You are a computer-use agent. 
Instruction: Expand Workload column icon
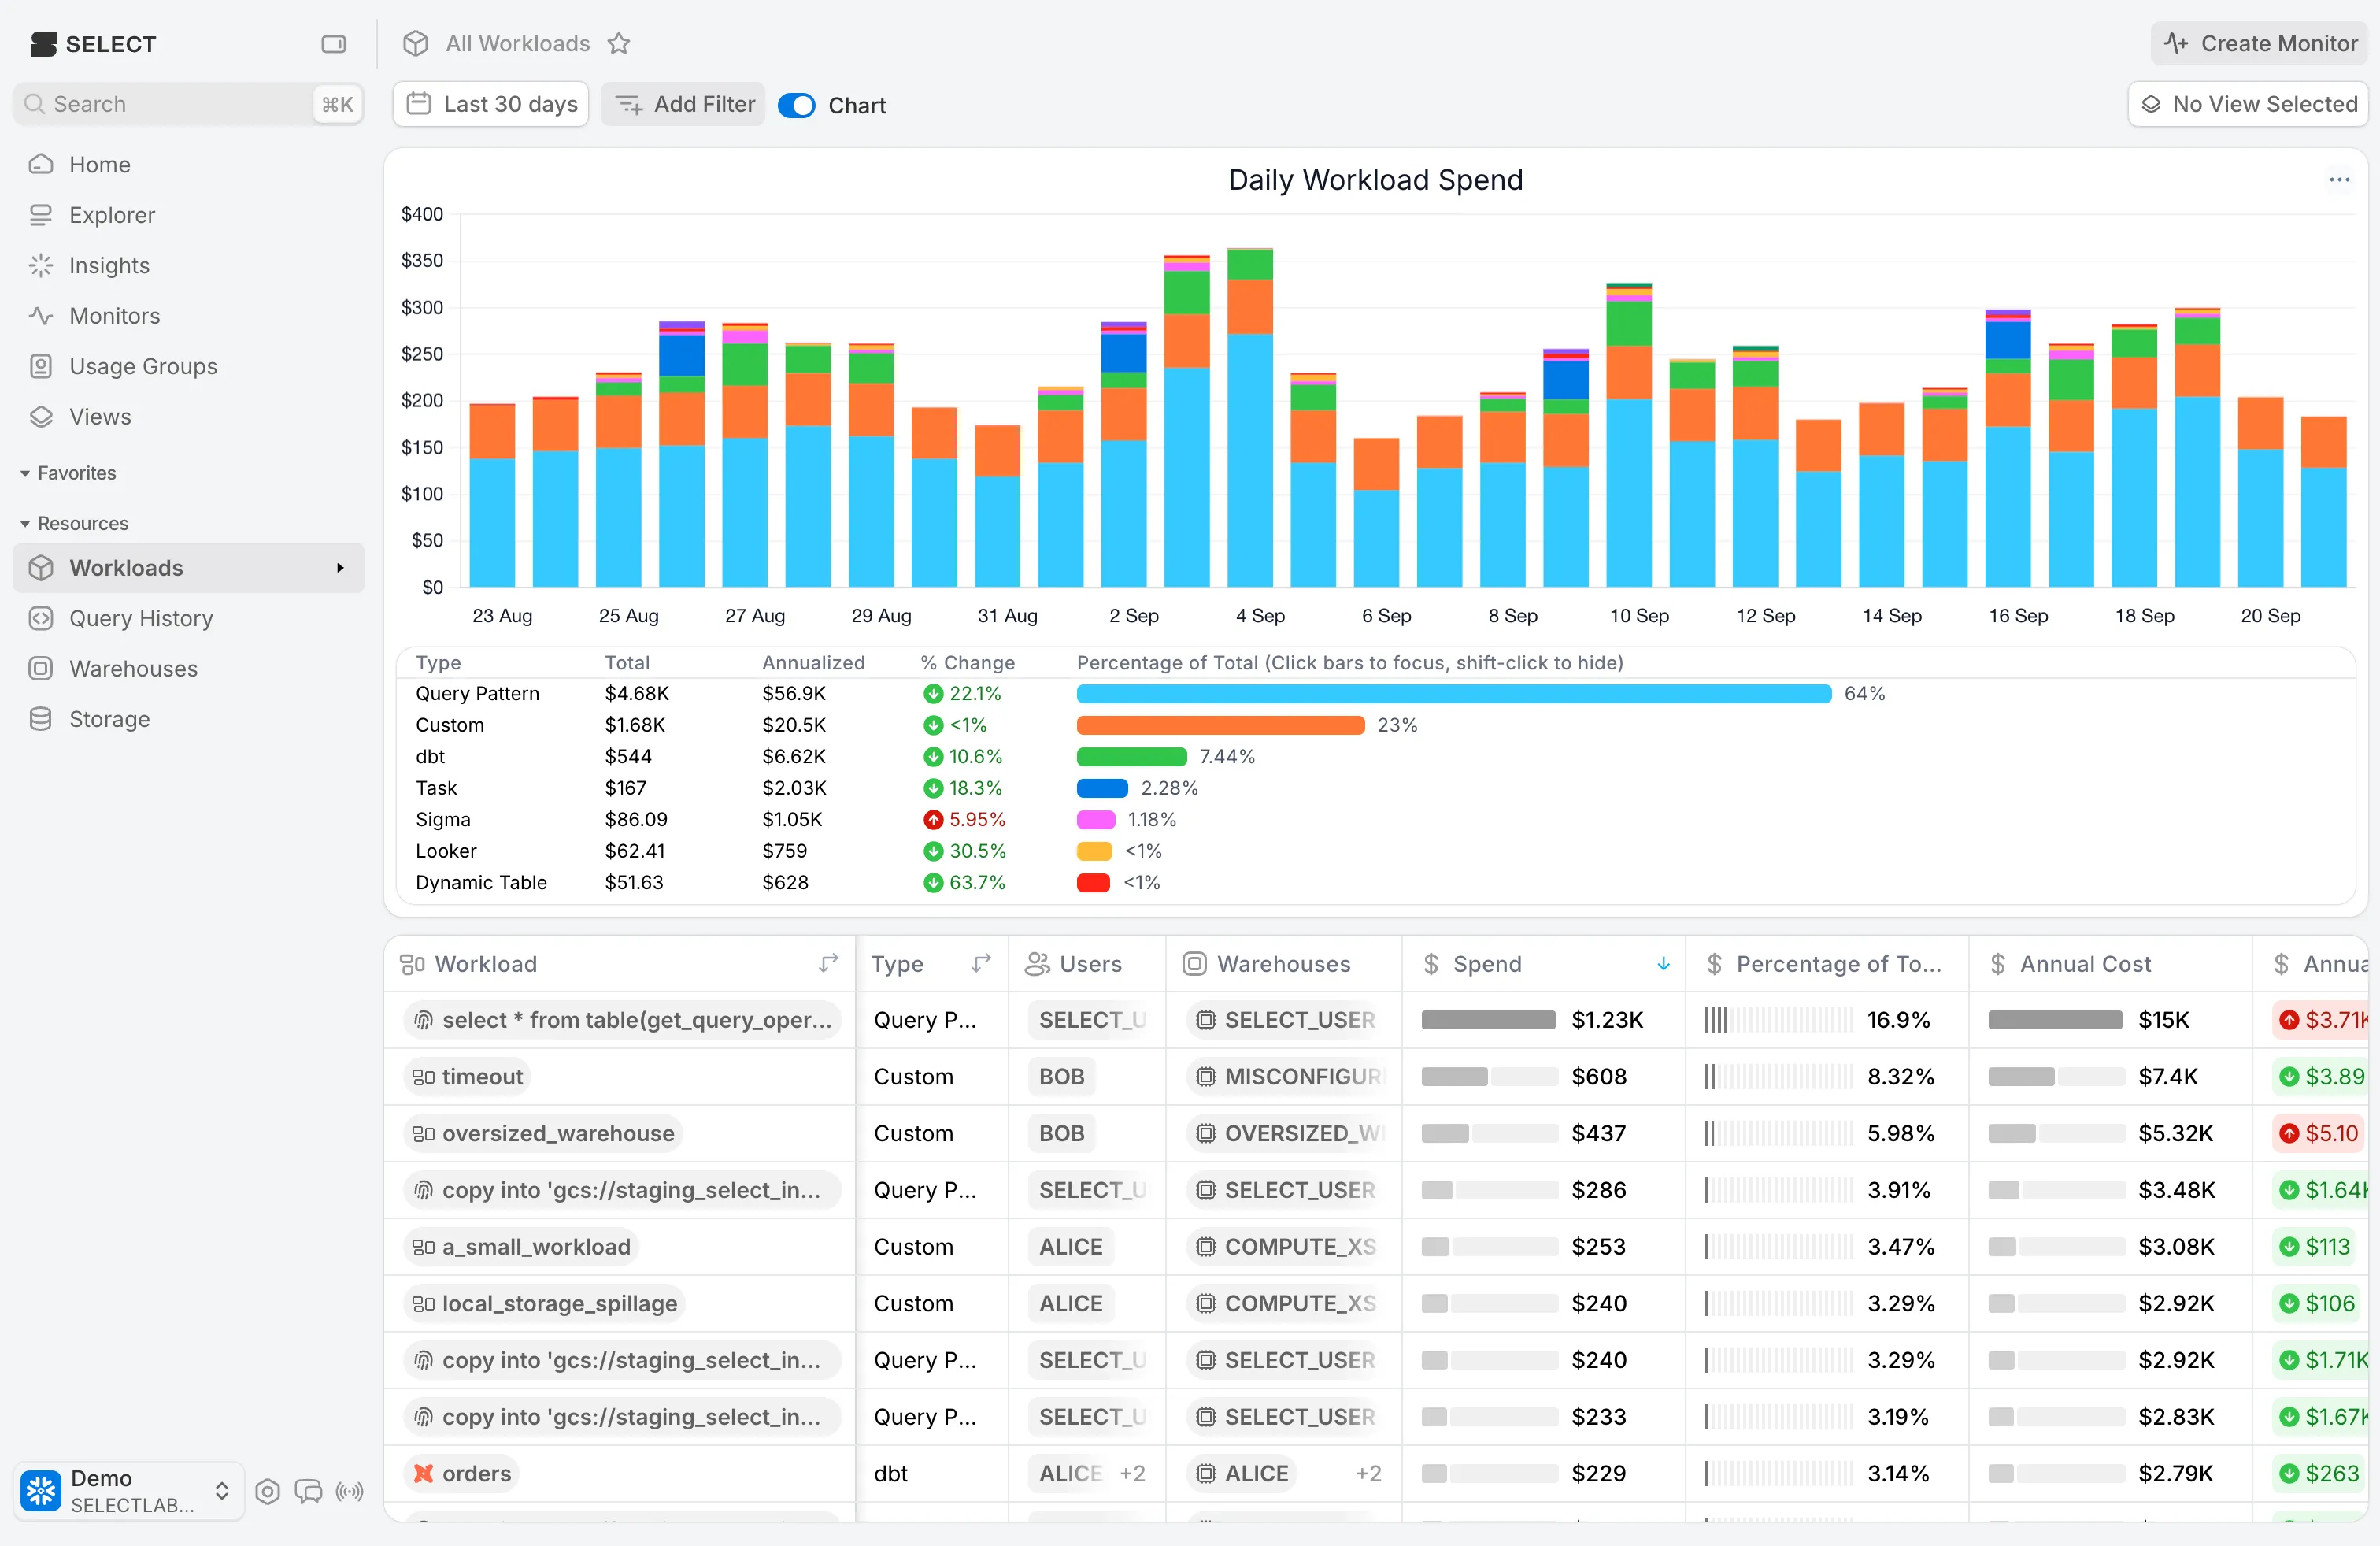[828, 964]
